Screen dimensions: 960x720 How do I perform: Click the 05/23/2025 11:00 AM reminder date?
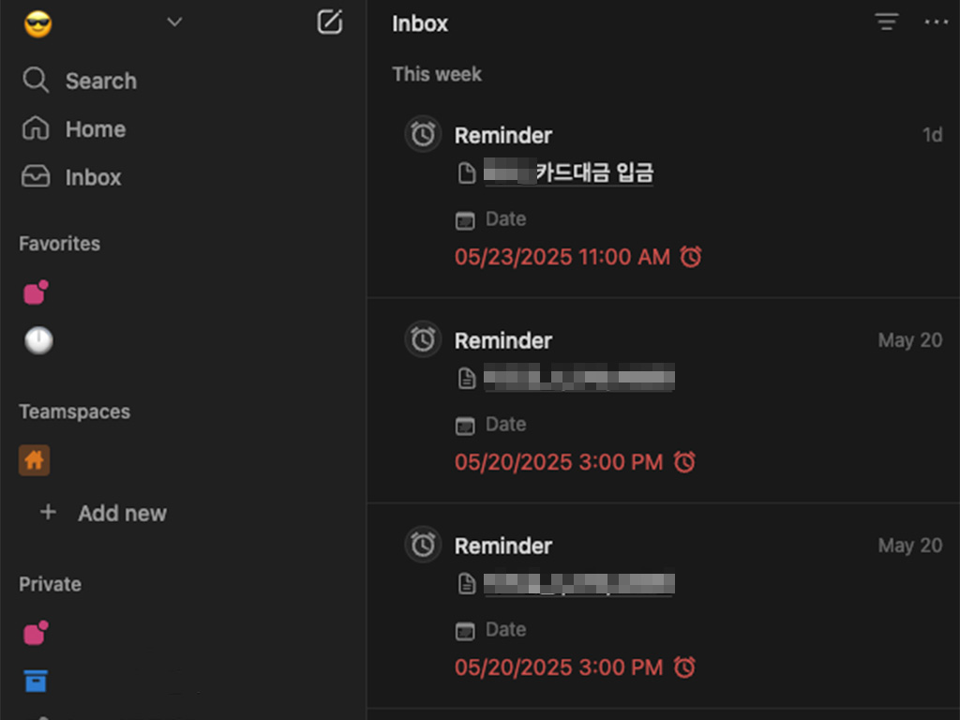(x=562, y=257)
